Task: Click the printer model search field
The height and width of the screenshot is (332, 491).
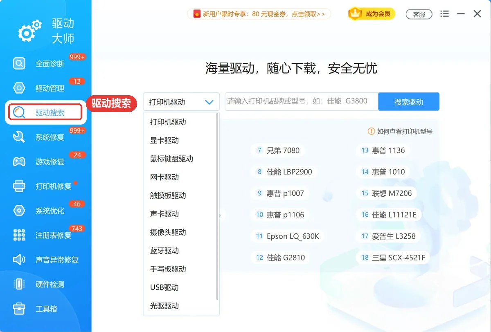Action: click(x=302, y=101)
